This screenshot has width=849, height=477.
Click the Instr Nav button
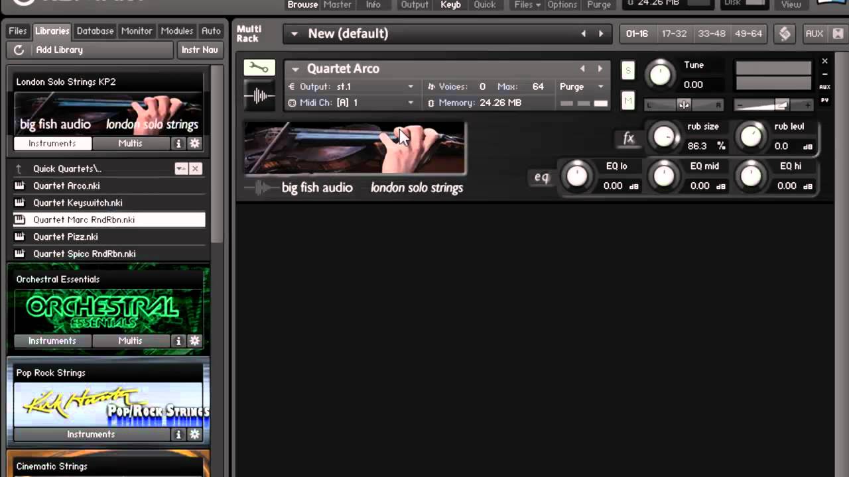click(x=200, y=50)
